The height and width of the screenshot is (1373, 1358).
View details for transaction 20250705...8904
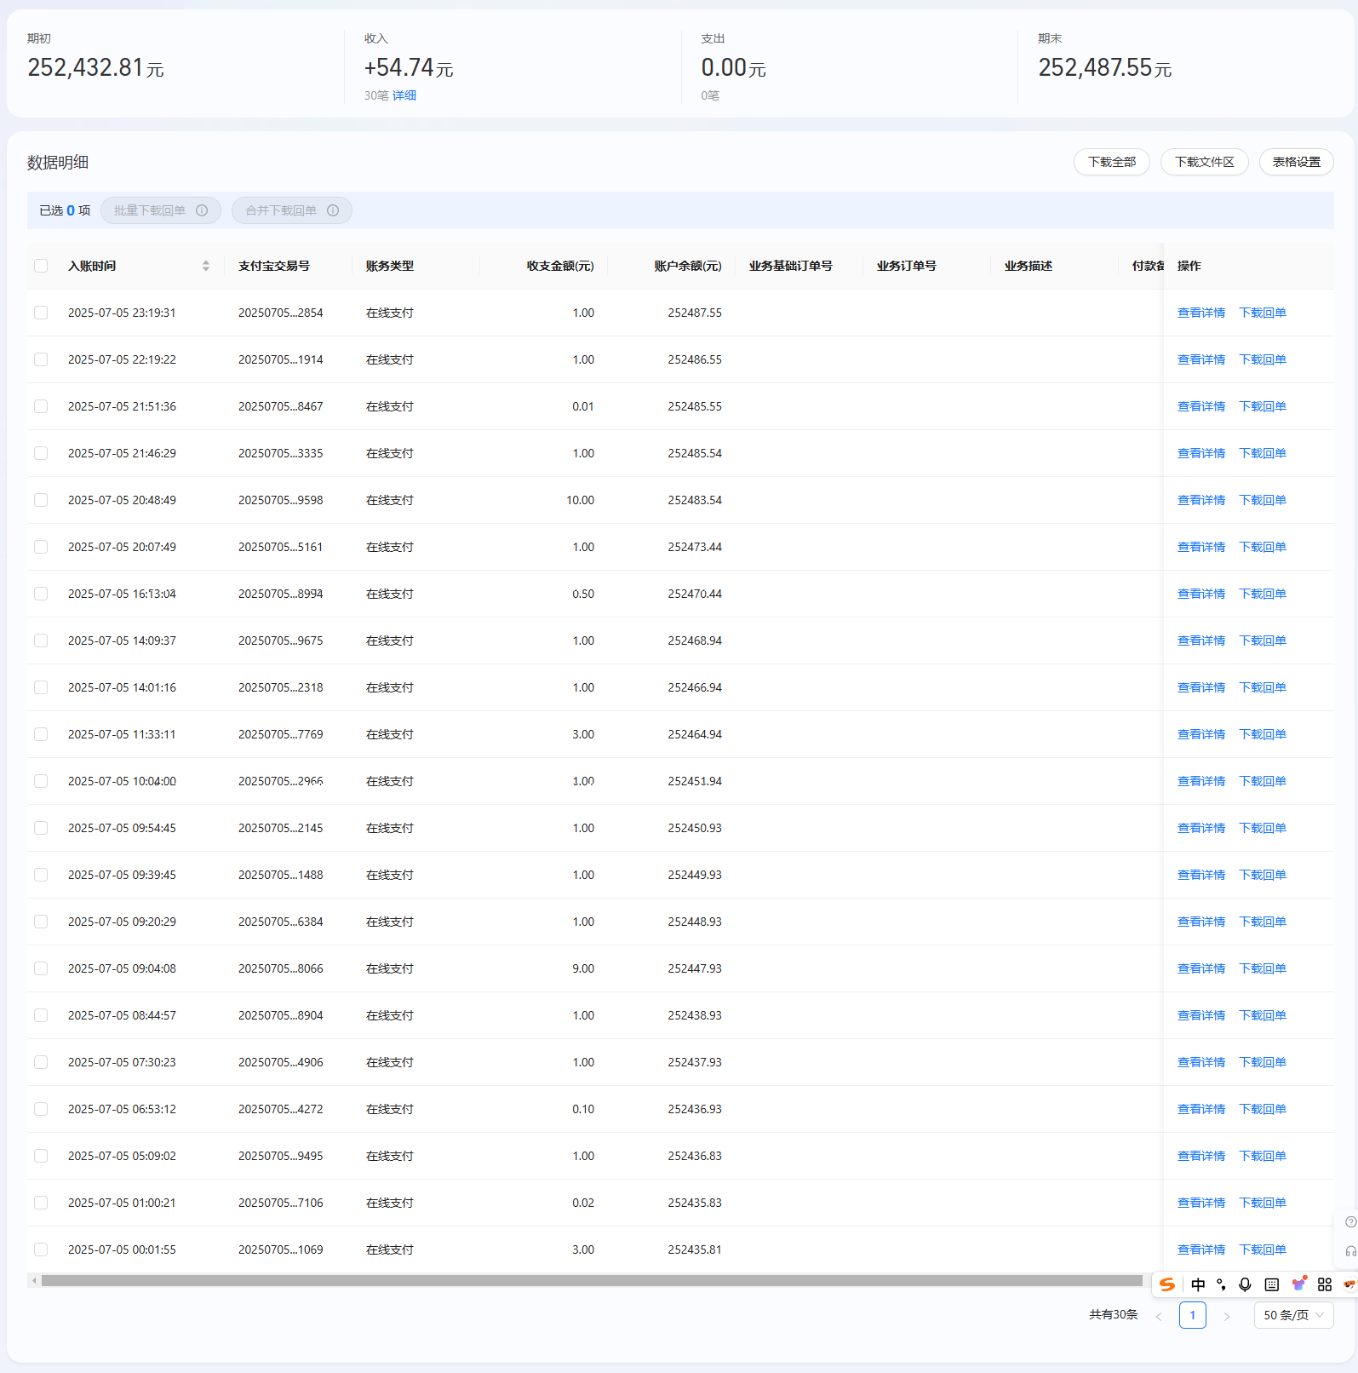tap(1201, 1015)
